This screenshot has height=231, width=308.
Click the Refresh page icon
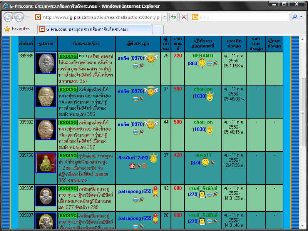coord(174,17)
